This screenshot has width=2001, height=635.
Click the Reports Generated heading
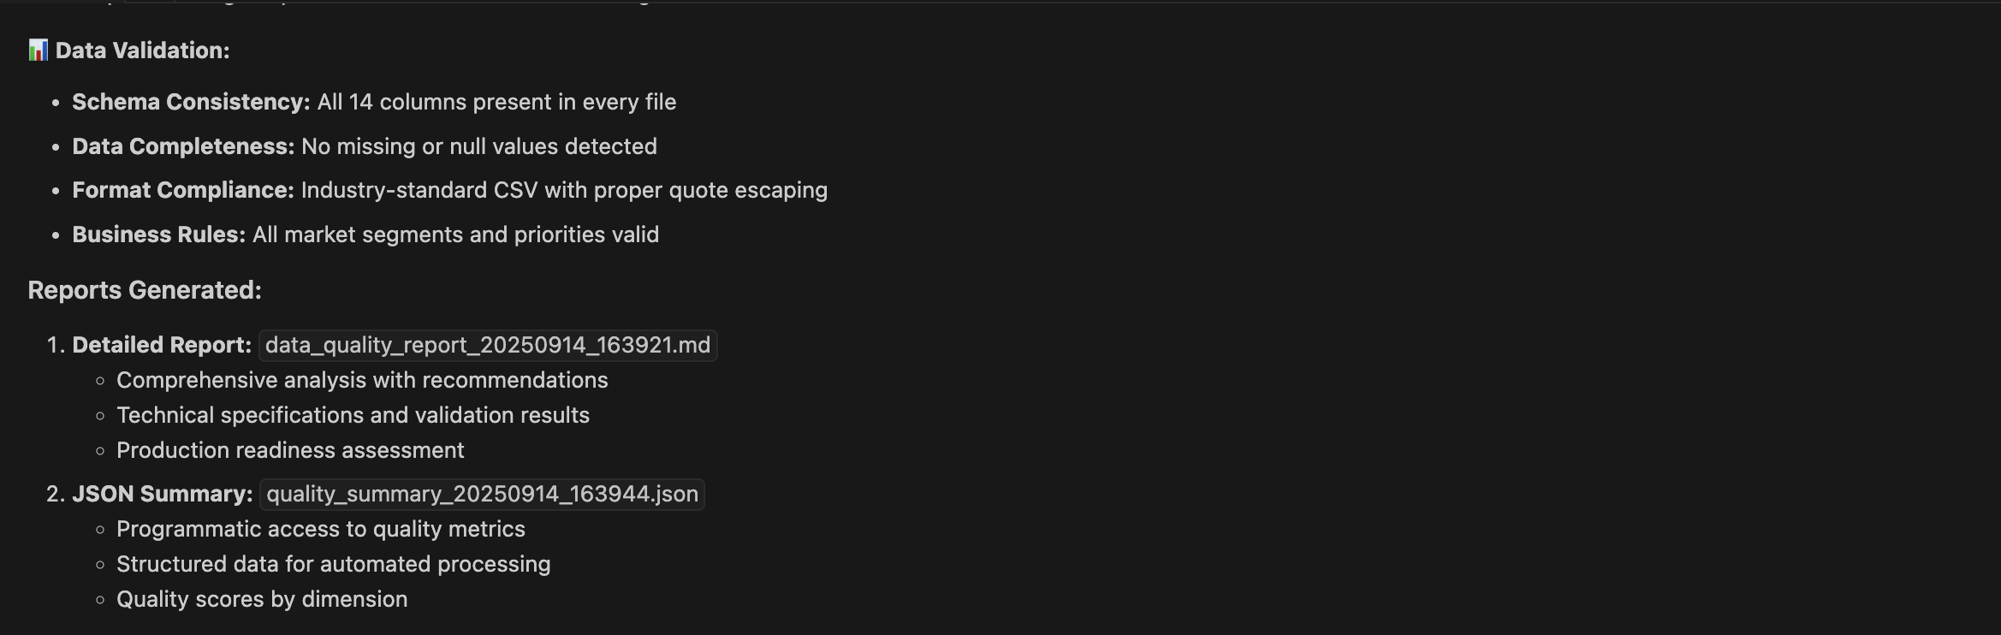(145, 290)
